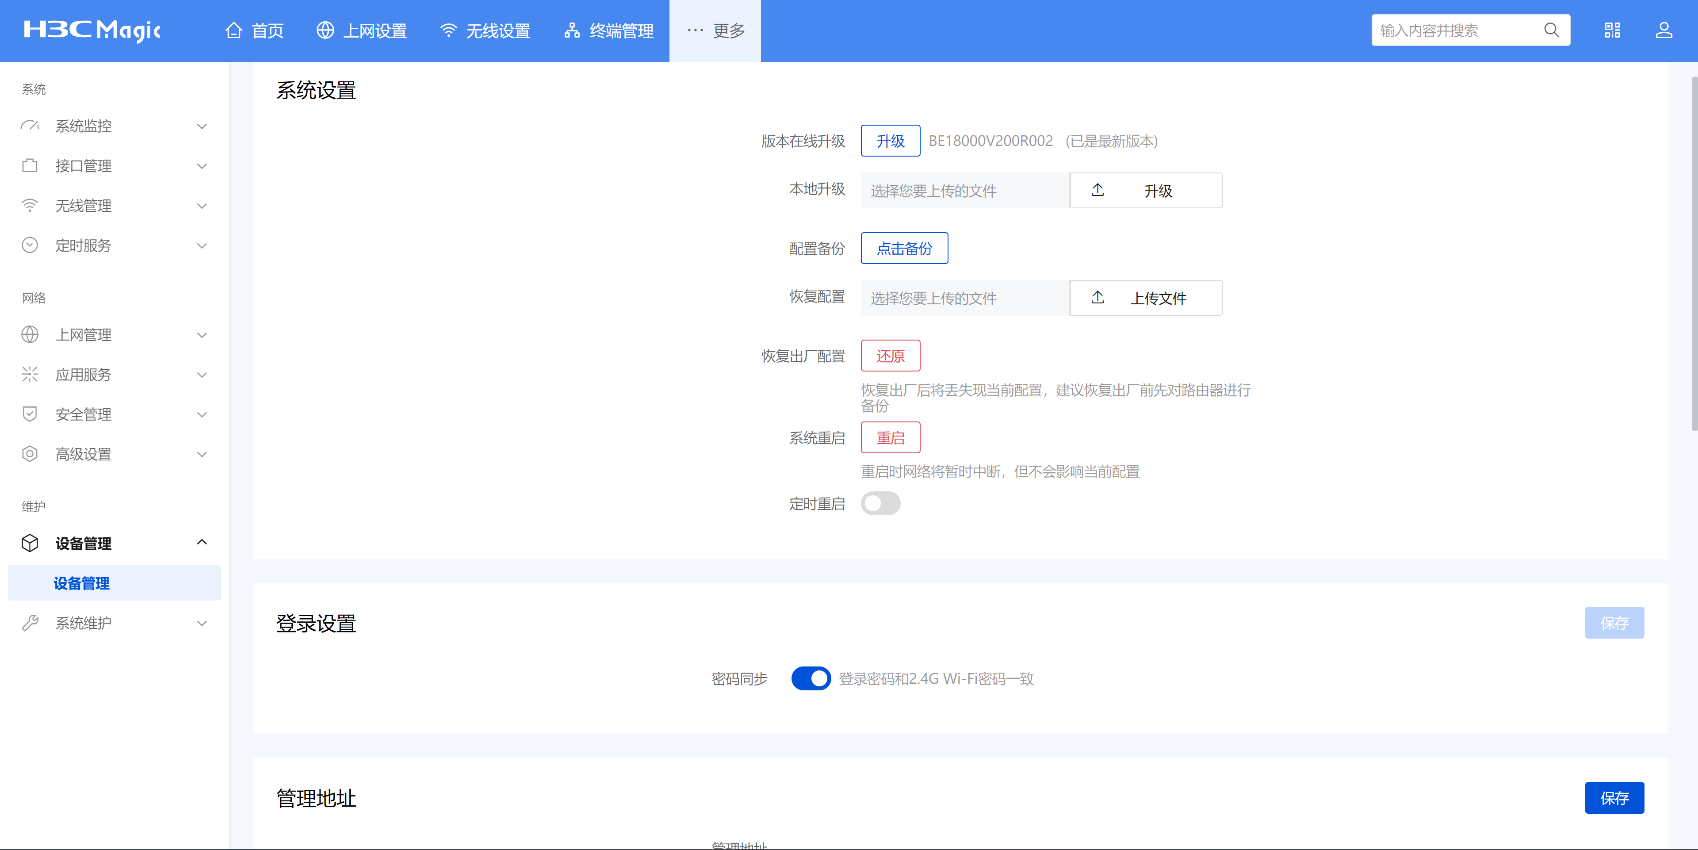
Task: Open the user account icon
Action: [x=1664, y=31]
